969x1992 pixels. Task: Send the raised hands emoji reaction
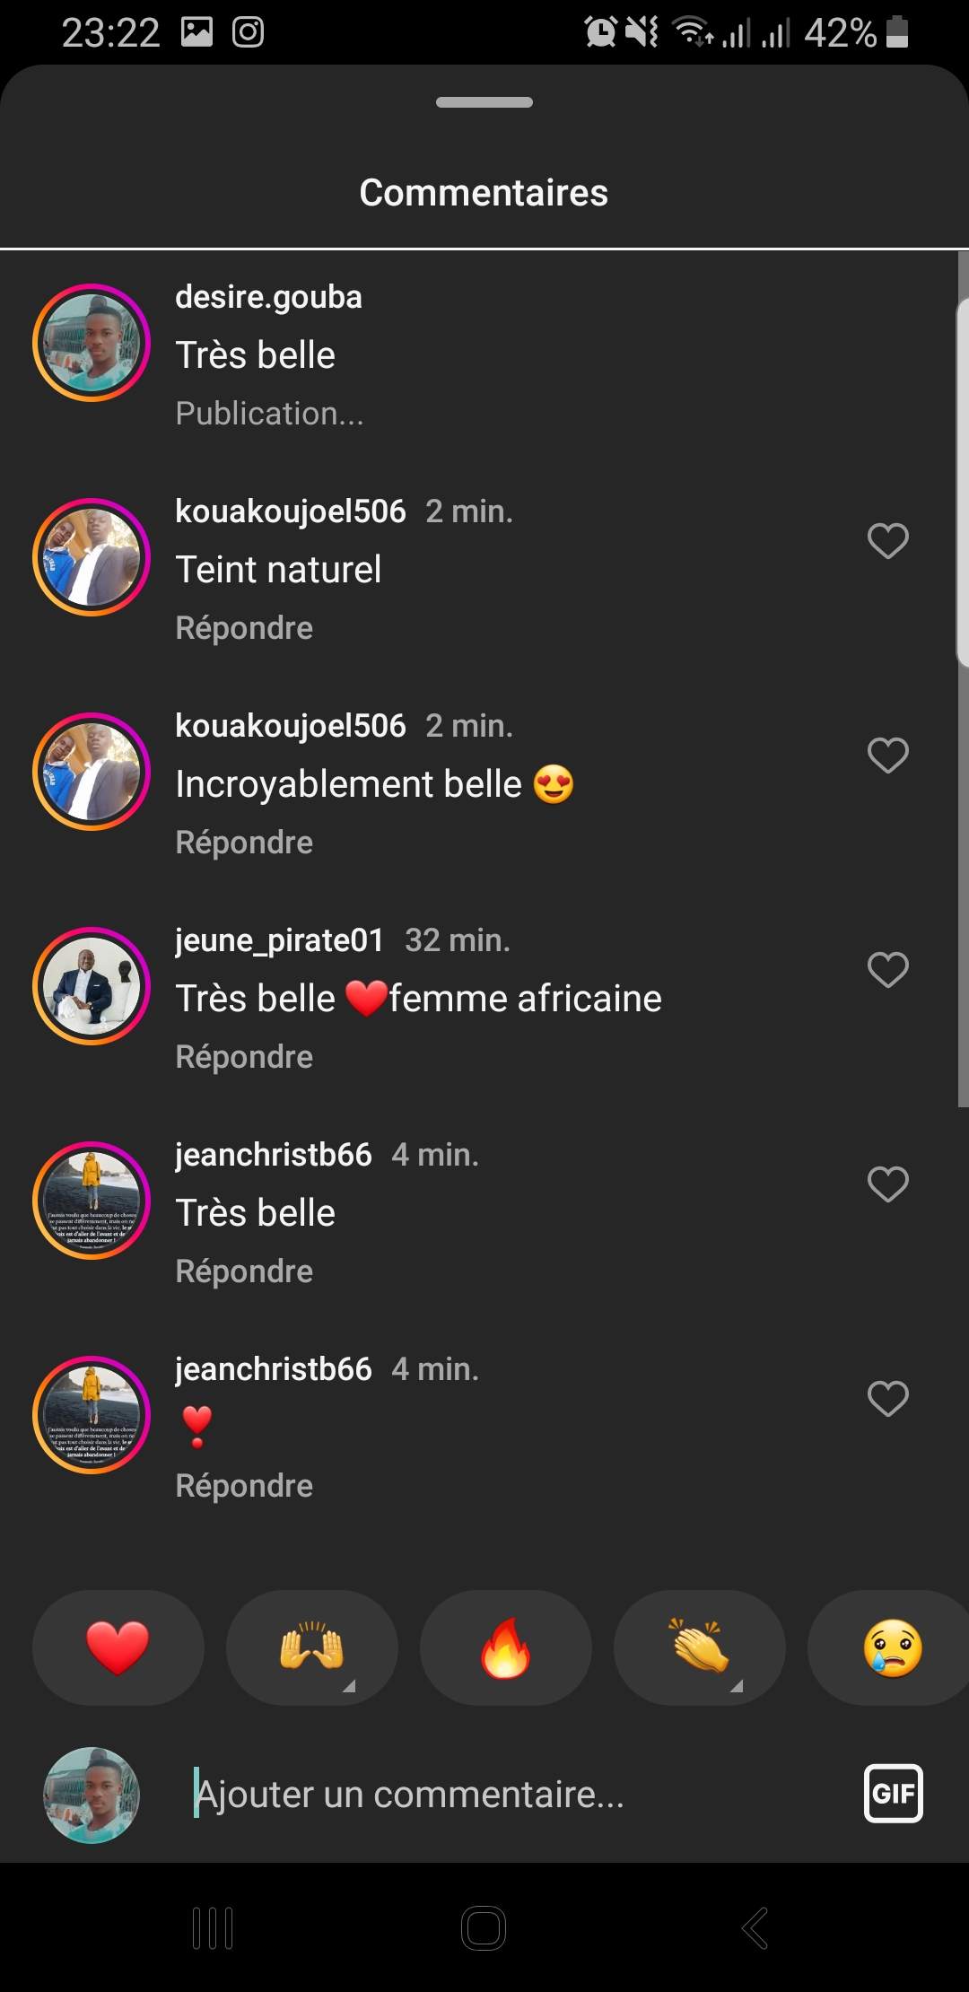pyautogui.click(x=311, y=1648)
